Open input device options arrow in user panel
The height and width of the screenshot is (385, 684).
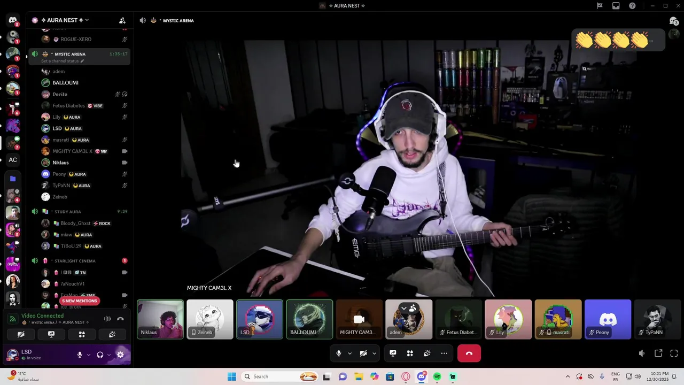89,355
